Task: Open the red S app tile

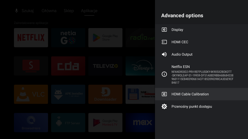Action: pyautogui.click(x=31, y=66)
